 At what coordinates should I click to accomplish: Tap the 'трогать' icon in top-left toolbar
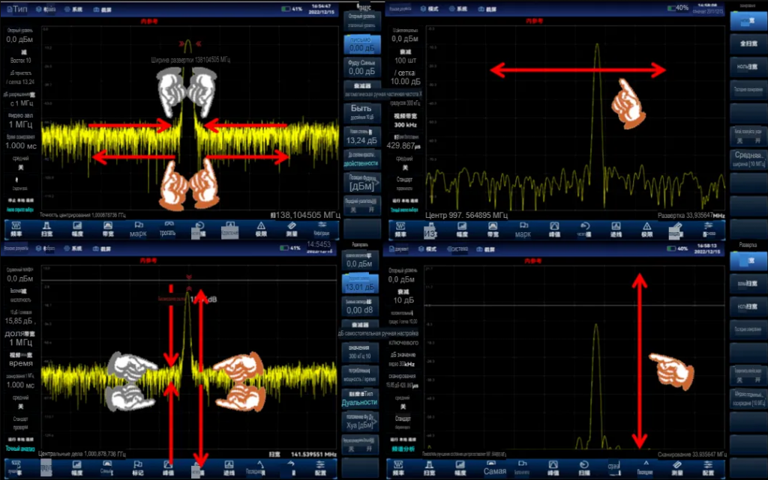click(168, 228)
